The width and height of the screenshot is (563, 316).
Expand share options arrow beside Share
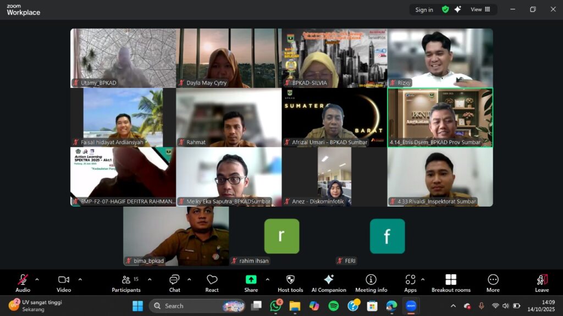click(x=268, y=279)
